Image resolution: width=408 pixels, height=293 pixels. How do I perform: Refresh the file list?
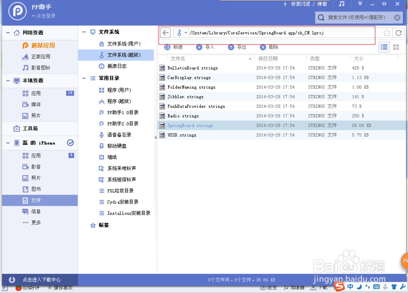(399, 33)
